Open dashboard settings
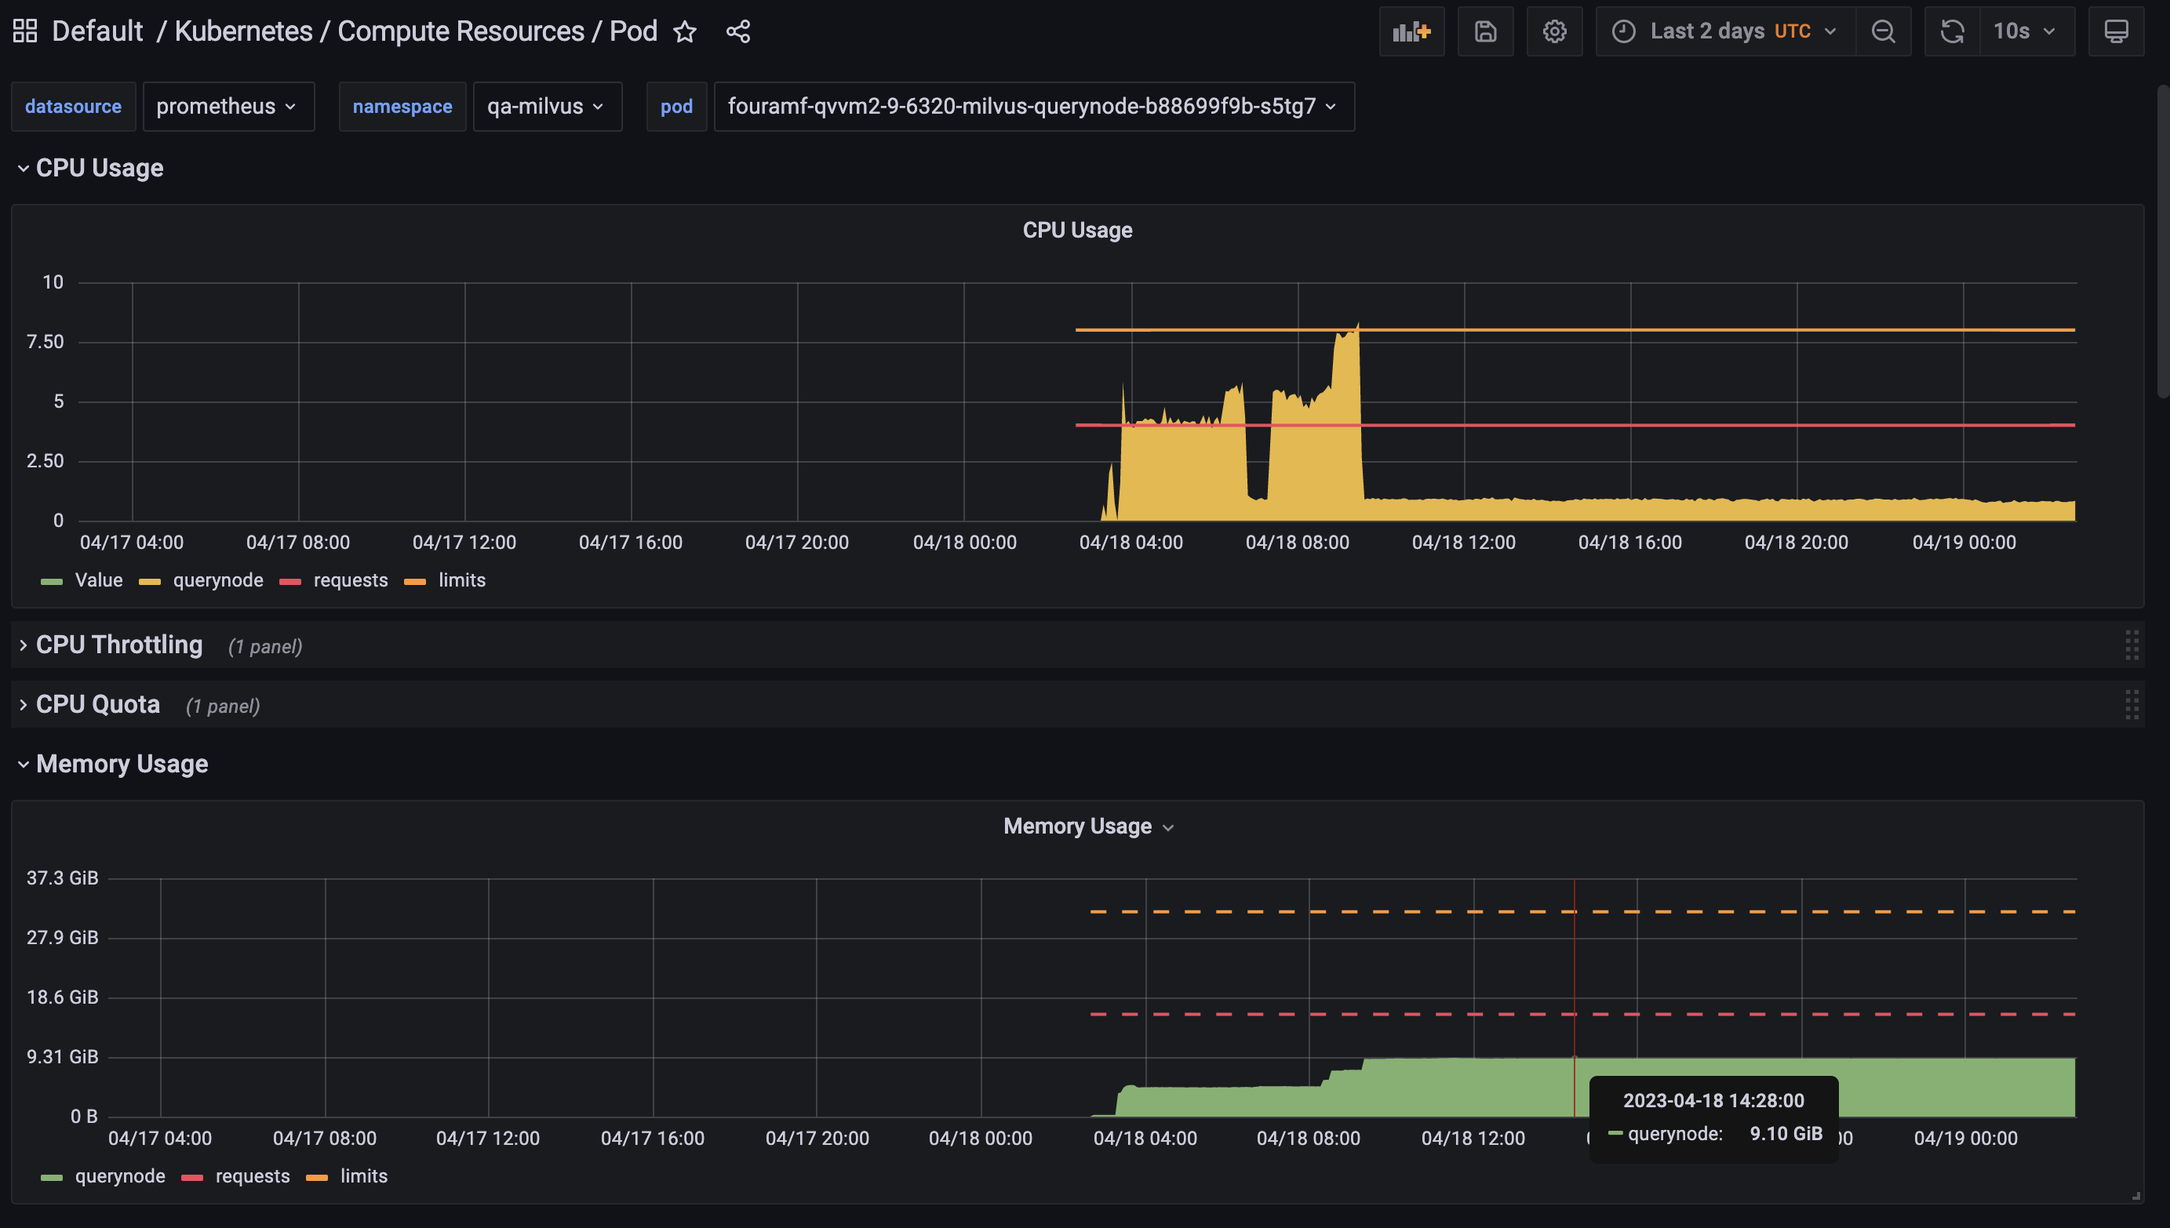The width and height of the screenshot is (2170, 1228). point(1554,31)
